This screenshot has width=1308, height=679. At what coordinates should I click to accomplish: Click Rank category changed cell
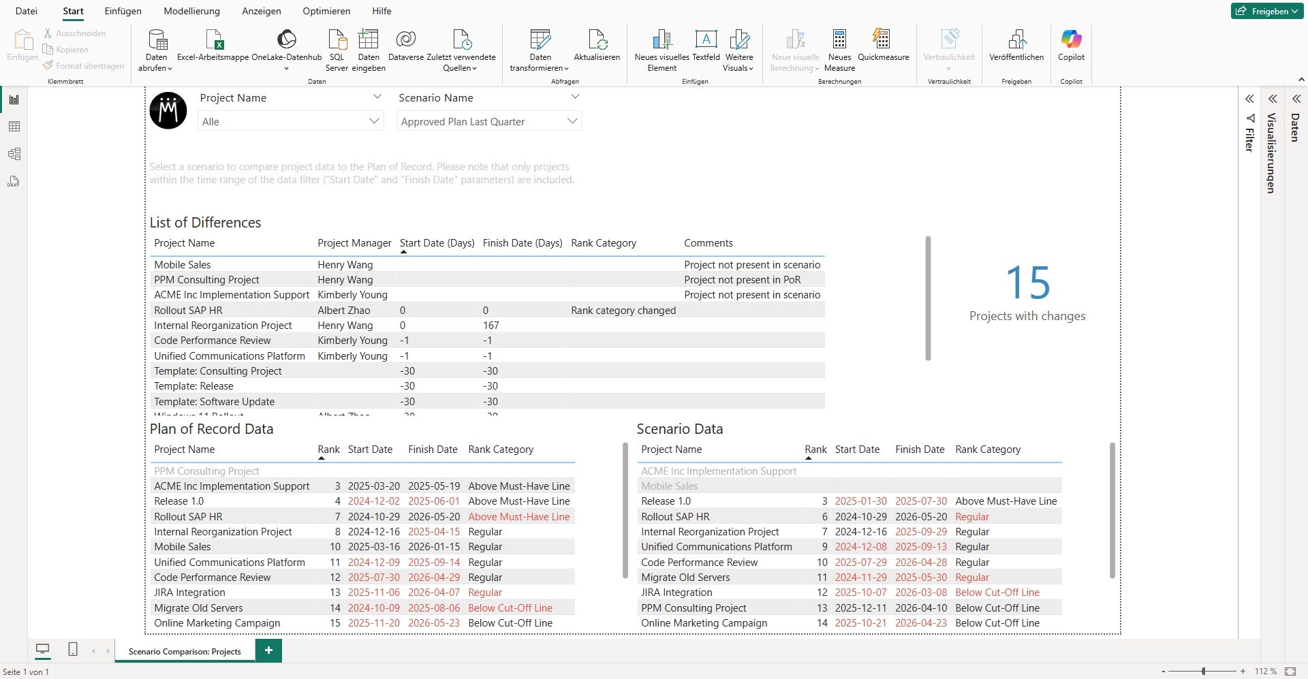pyautogui.click(x=623, y=311)
